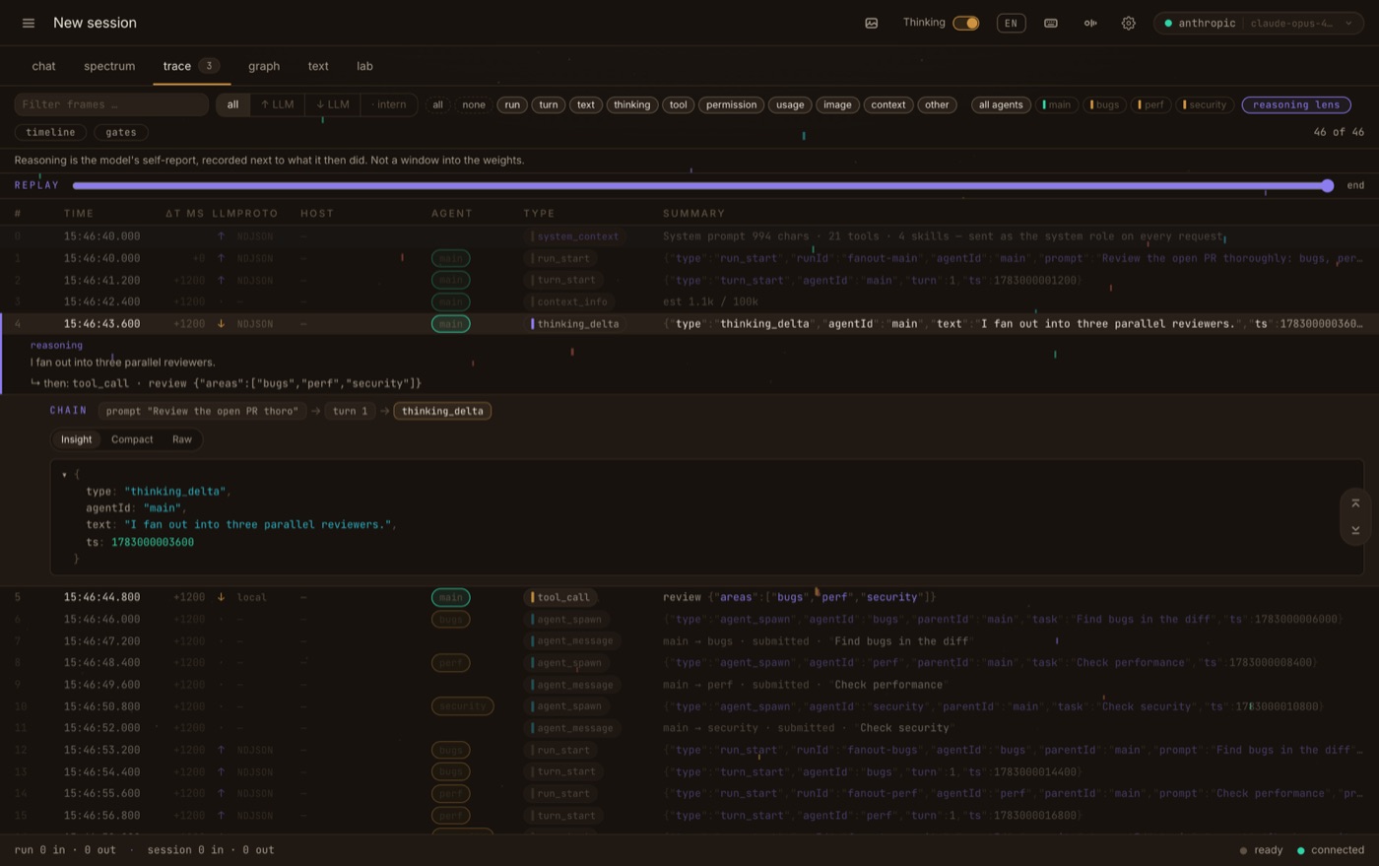Switch to the chat tab
1379x866 pixels.
coord(43,66)
